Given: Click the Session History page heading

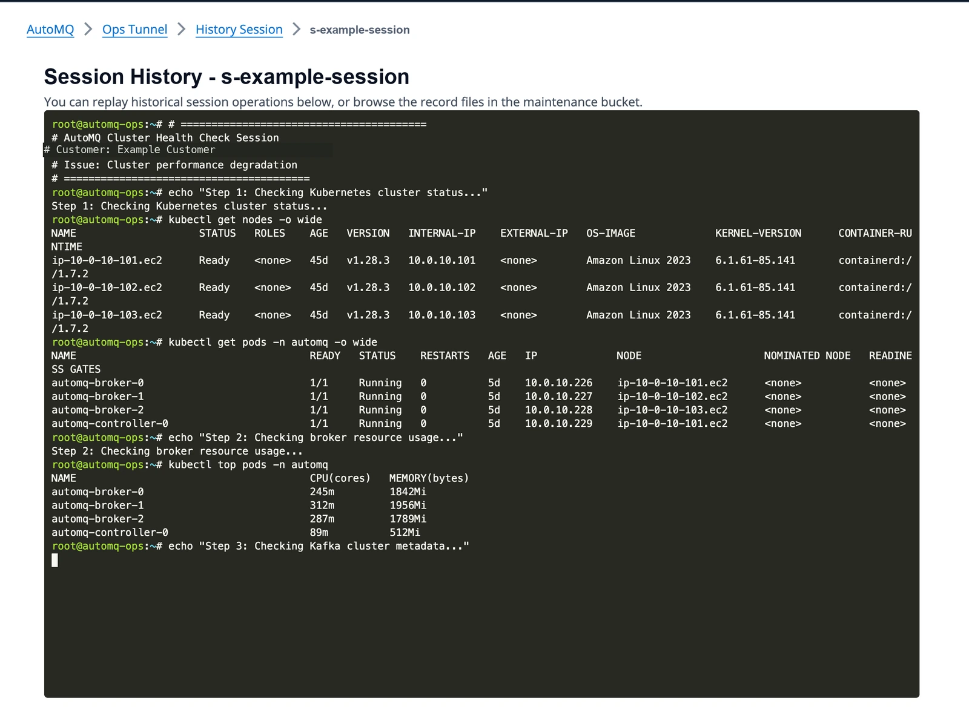Looking at the screenshot, I should tap(227, 77).
